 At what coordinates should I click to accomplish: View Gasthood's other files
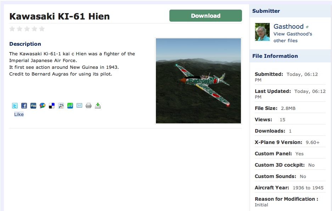(x=293, y=37)
